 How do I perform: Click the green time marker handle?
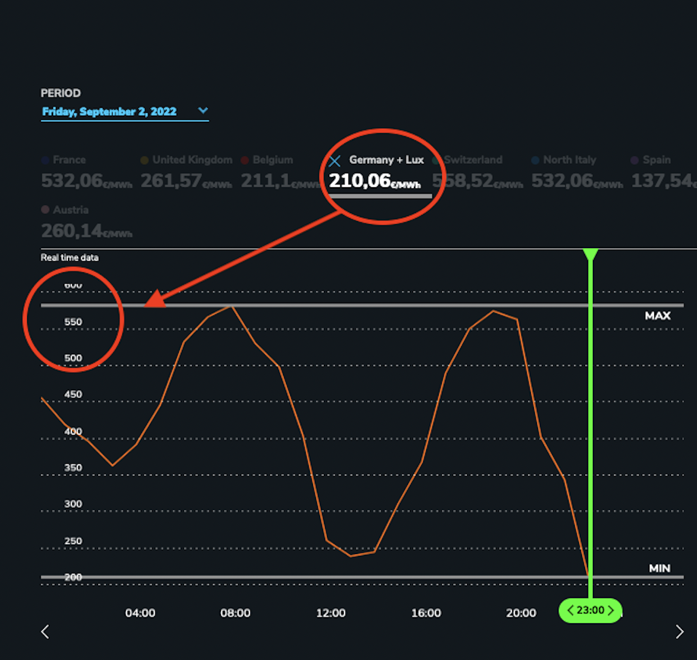590,255
